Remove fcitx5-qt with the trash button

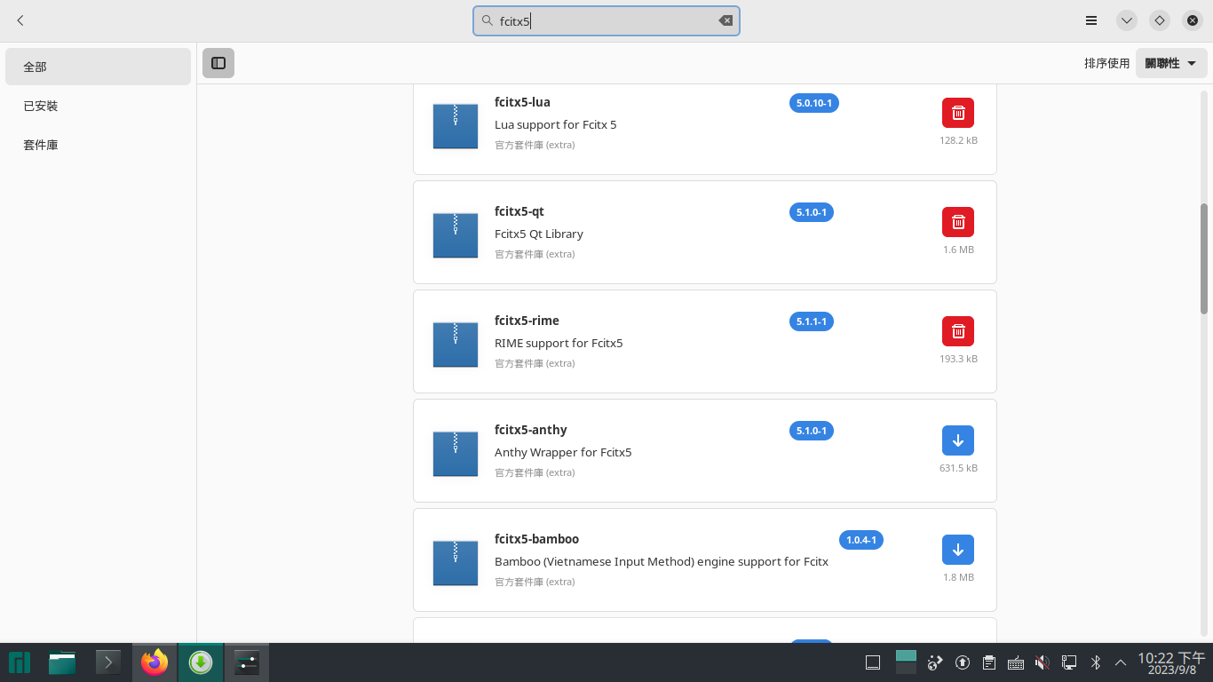958,222
